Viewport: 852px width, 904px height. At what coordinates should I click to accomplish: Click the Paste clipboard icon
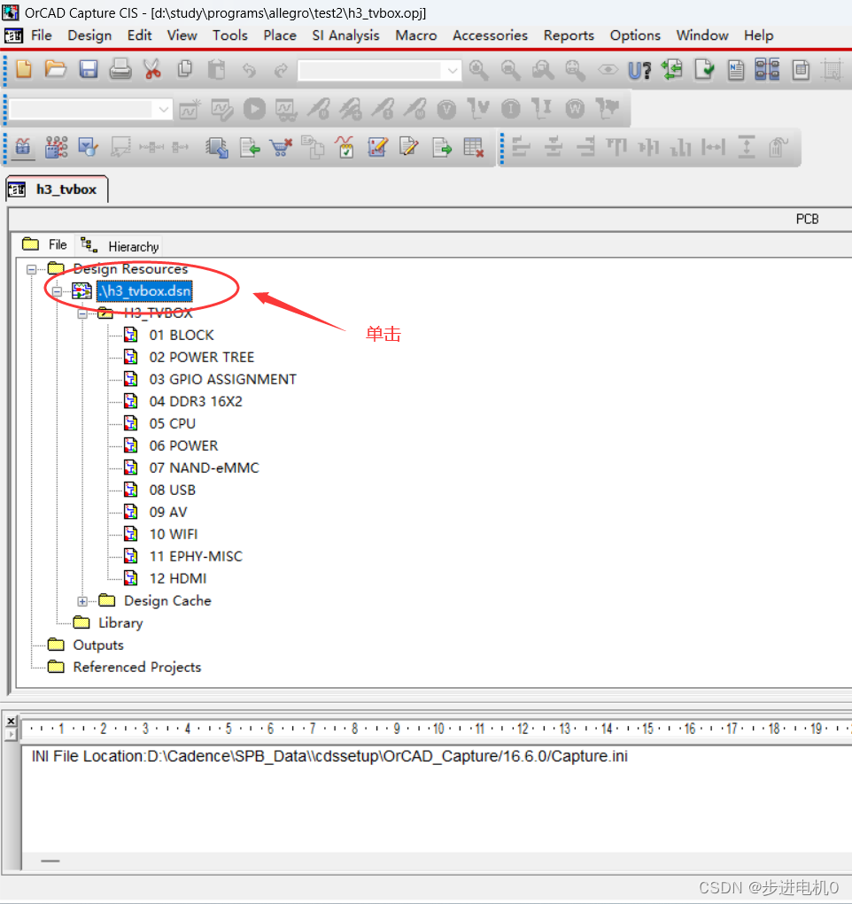click(217, 70)
